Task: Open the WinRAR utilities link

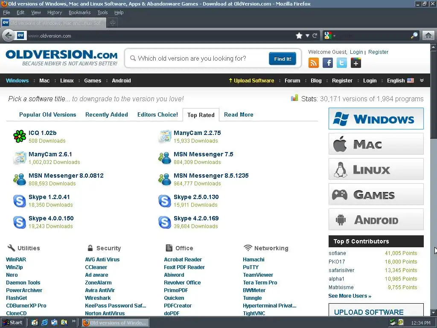Action: [x=16, y=259]
